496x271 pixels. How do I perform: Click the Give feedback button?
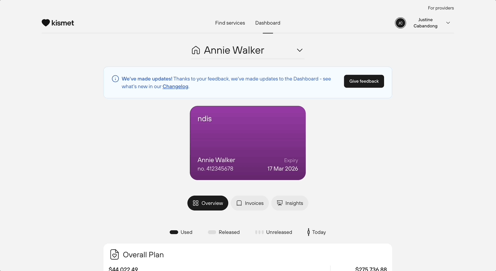364,81
